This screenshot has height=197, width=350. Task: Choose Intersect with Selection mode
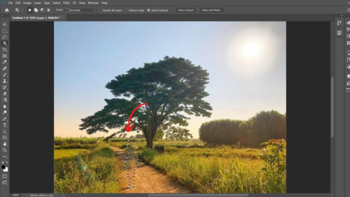tap(49, 10)
